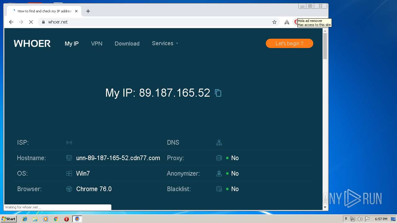397x223 pixels.
Task: Click the network tray icon
Action: 353,219
